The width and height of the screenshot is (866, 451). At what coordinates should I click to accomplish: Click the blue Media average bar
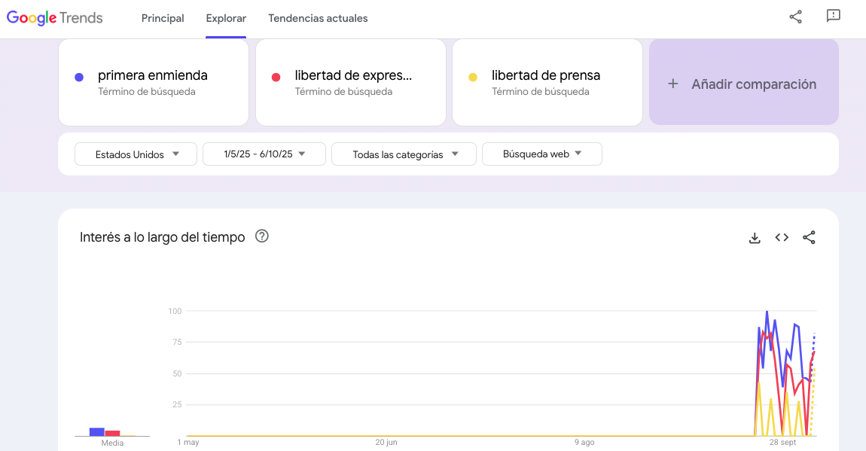pos(96,431)
